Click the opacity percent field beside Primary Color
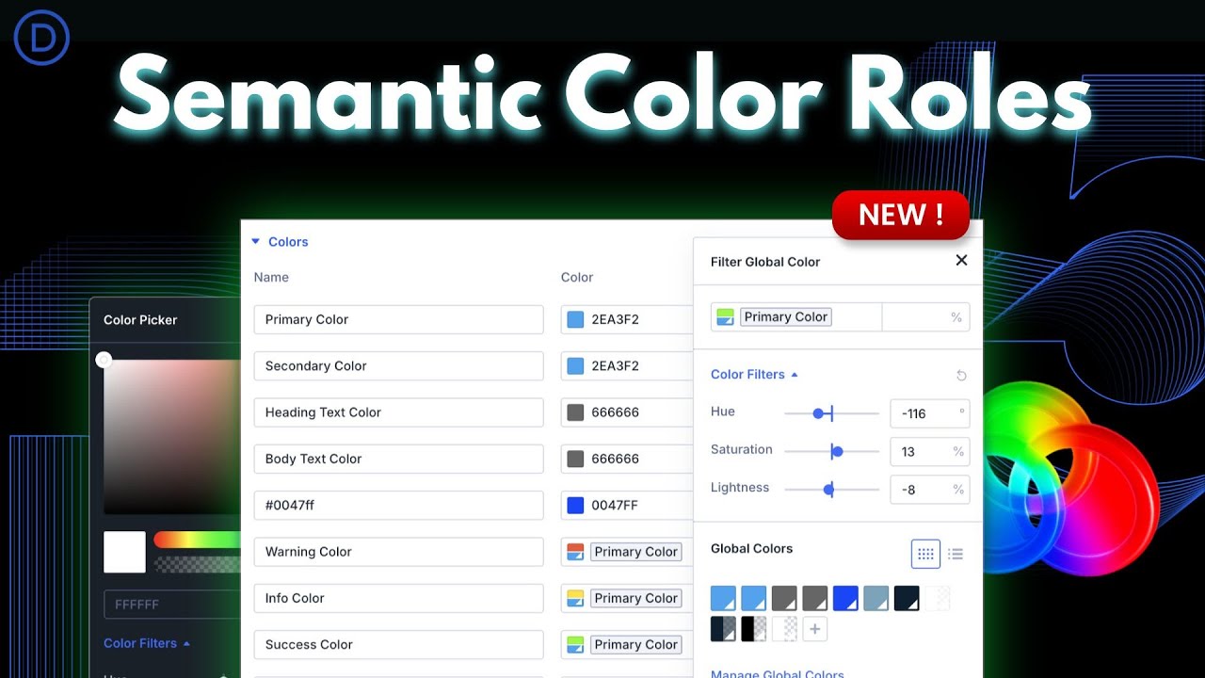 point(925,317)
